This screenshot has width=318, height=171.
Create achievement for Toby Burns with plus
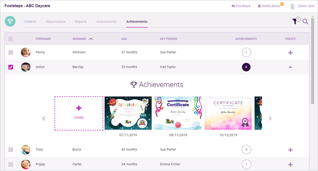click(x=290, y=150)
